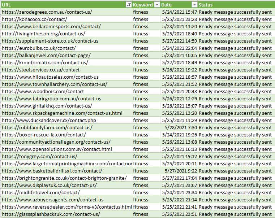Select date cell 5/28/2021 11:20
The width and height of the screenshot is (275, 218).
pos(179,26)
